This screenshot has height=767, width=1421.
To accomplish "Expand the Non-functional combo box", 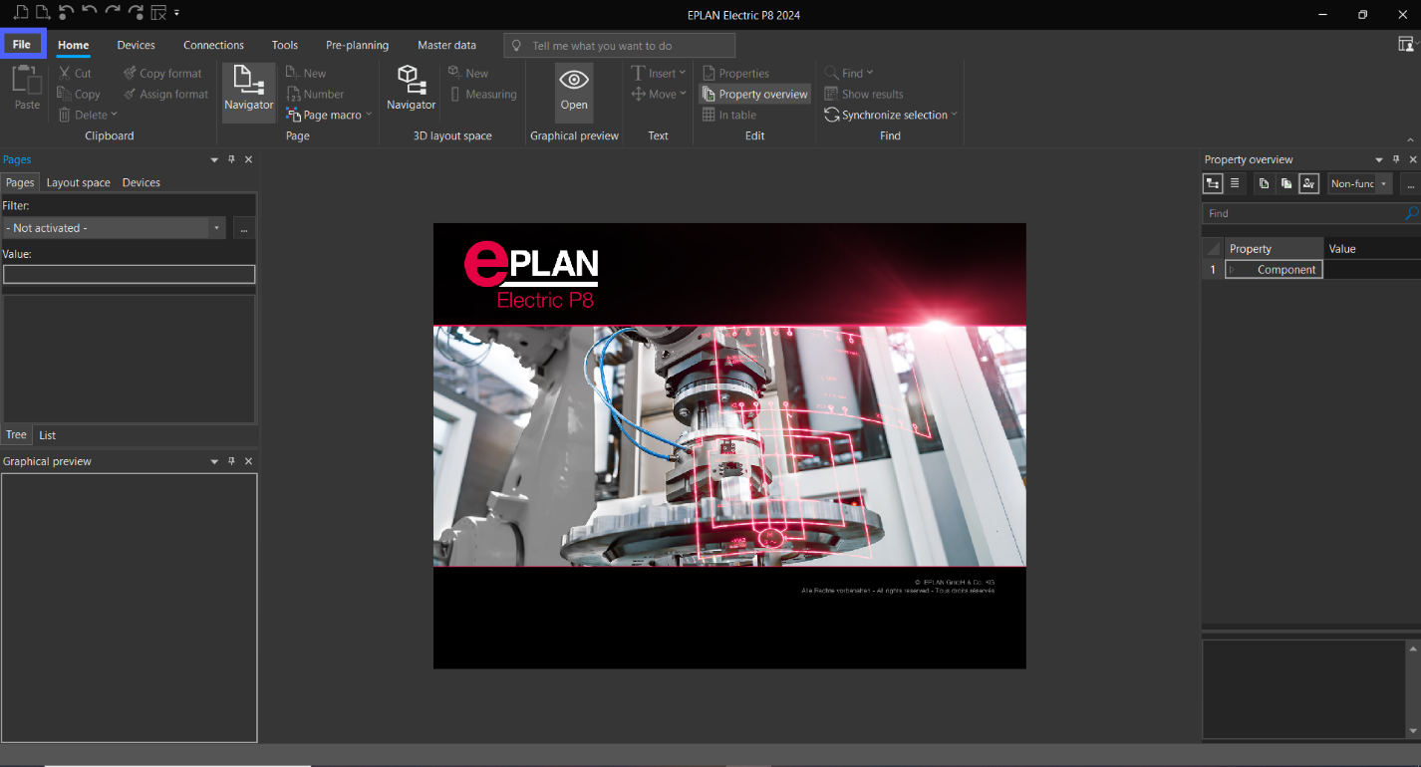I will 1383,183.
